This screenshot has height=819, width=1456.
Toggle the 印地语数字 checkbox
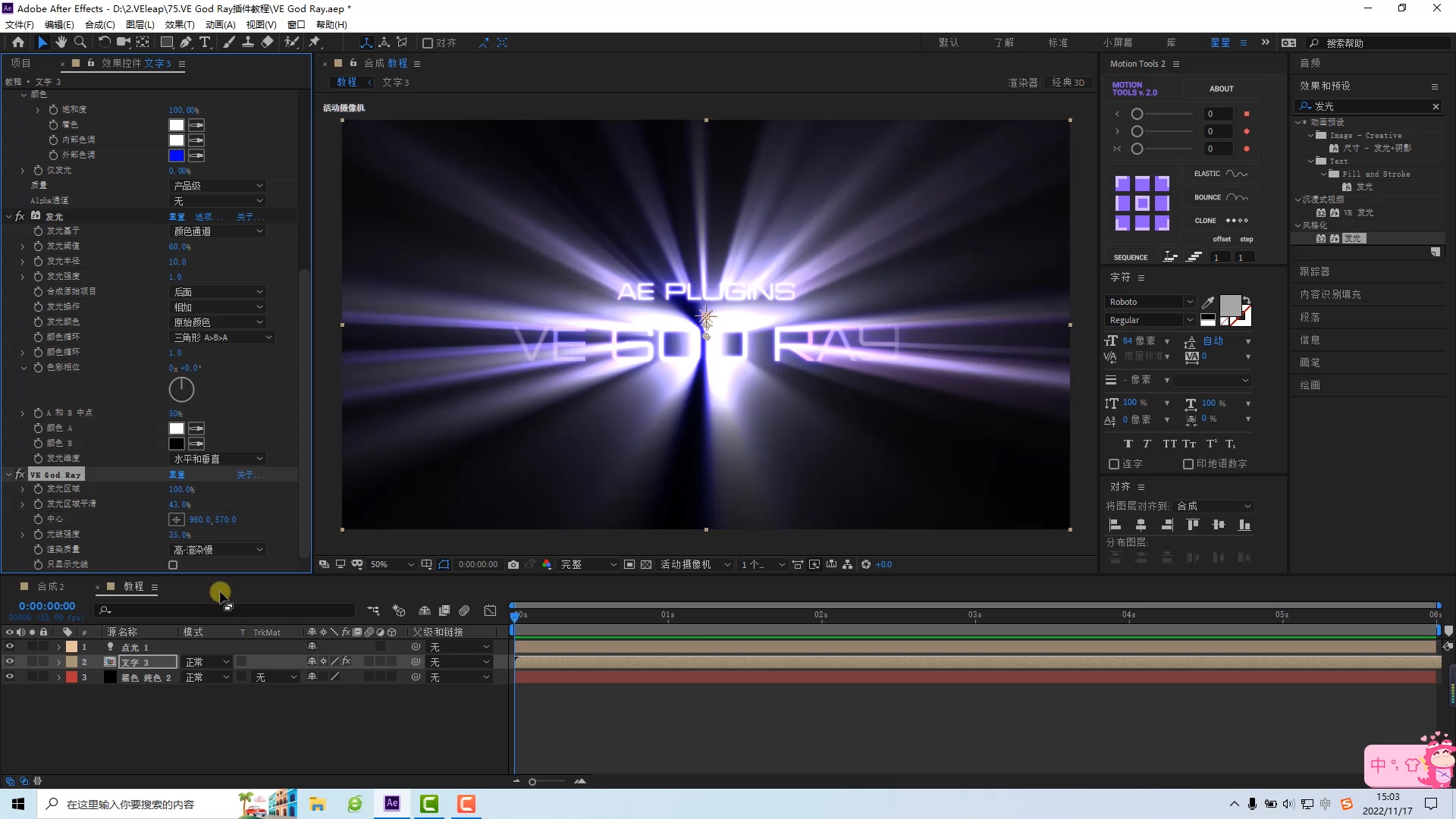tap(1188, 464)
